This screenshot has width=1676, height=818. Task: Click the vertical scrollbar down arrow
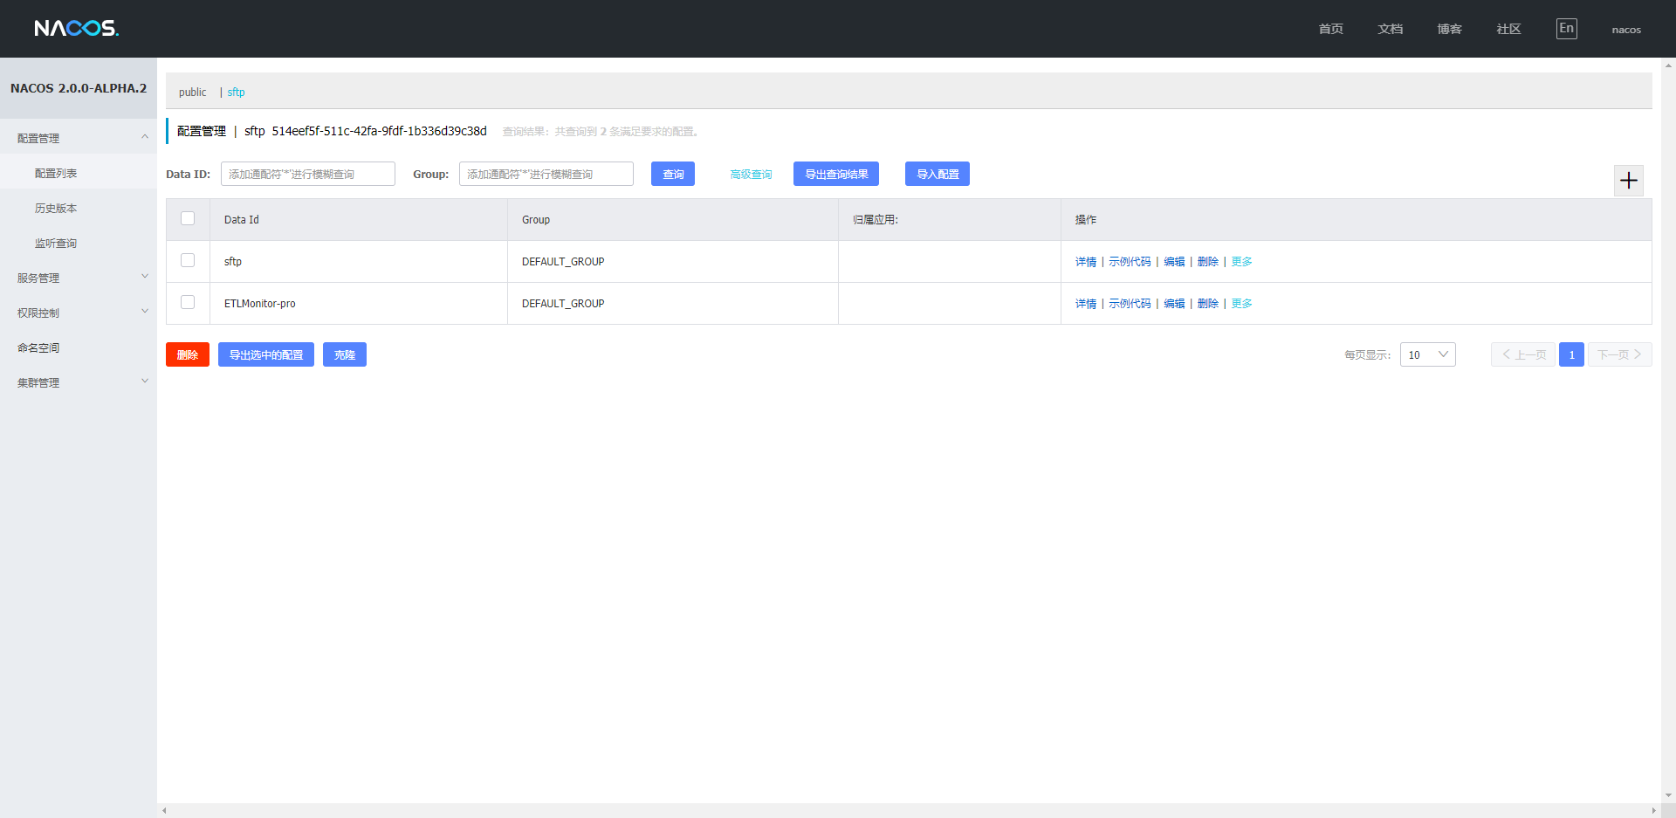[1668, 795]
